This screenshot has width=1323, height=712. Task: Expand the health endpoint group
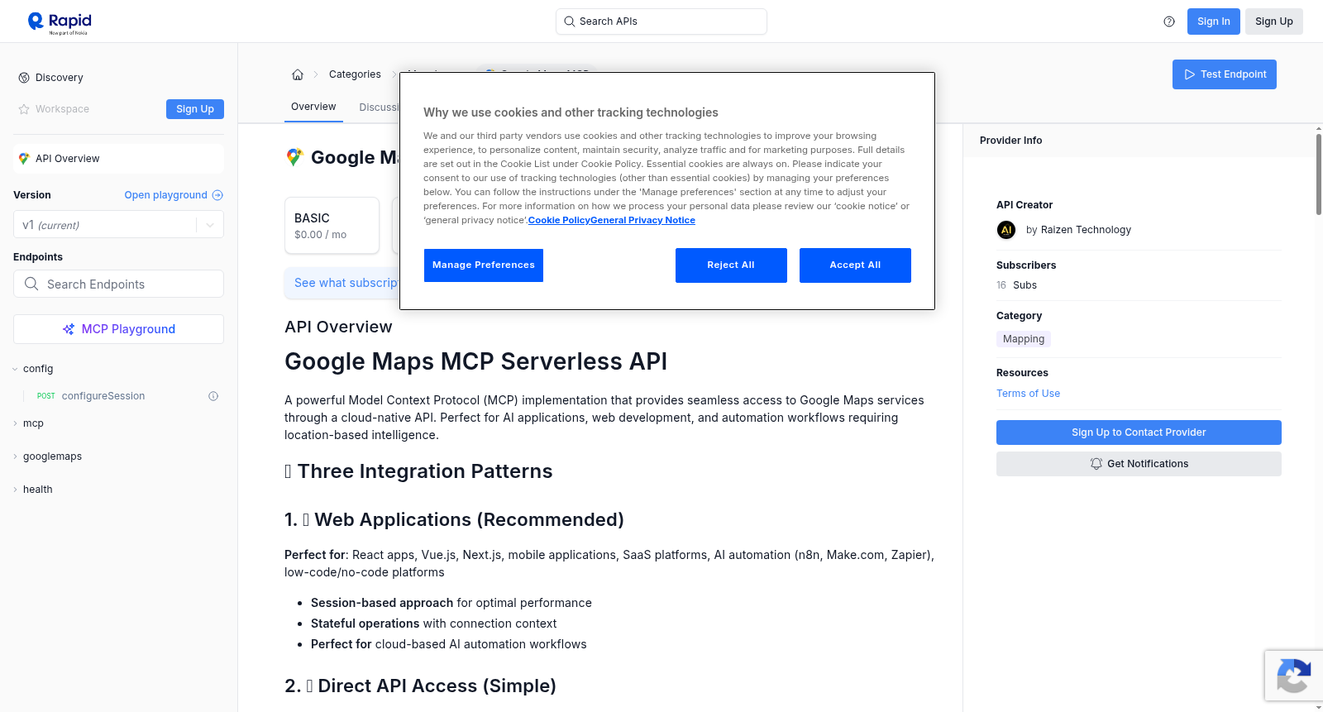pyautogui.click(x=15, y=490)
